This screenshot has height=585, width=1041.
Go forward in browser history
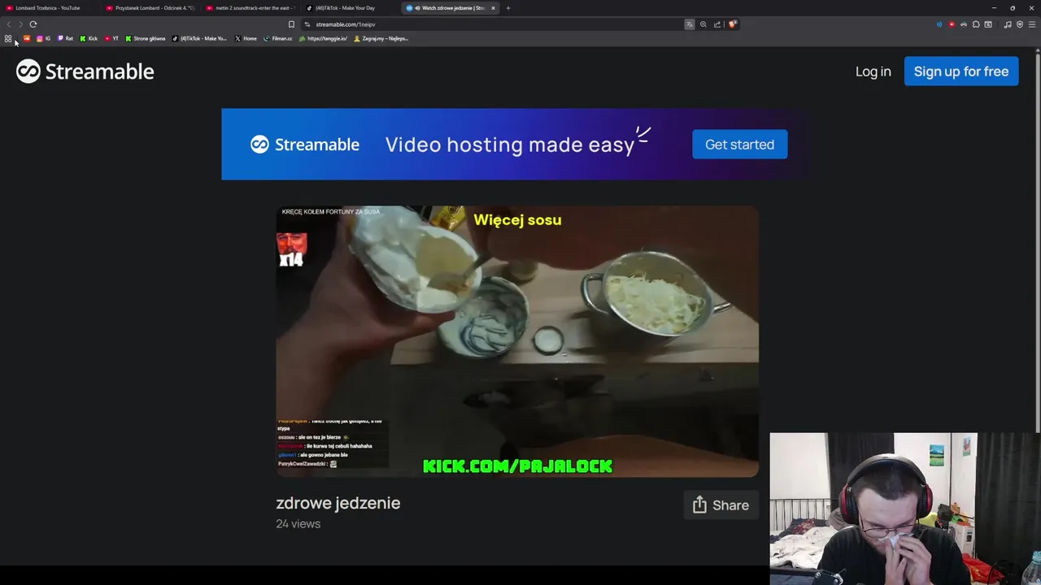coord(20,24)
